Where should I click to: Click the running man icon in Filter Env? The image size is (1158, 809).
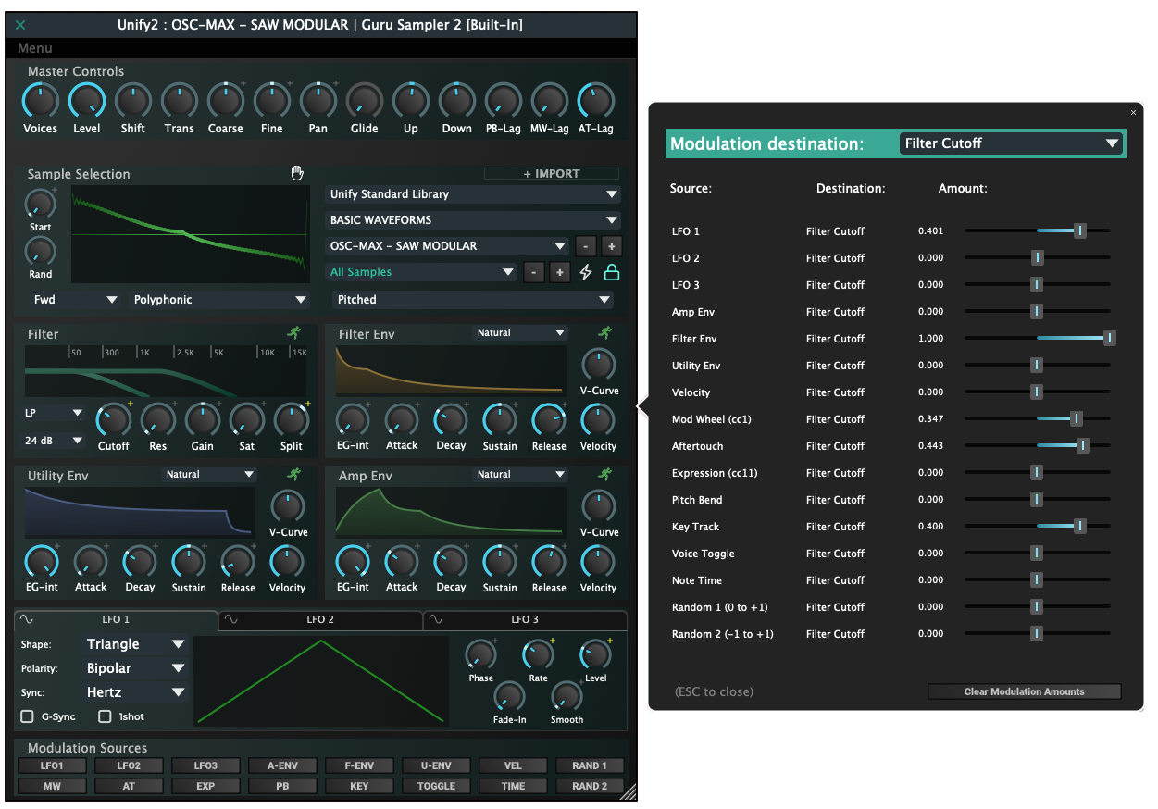605,332
